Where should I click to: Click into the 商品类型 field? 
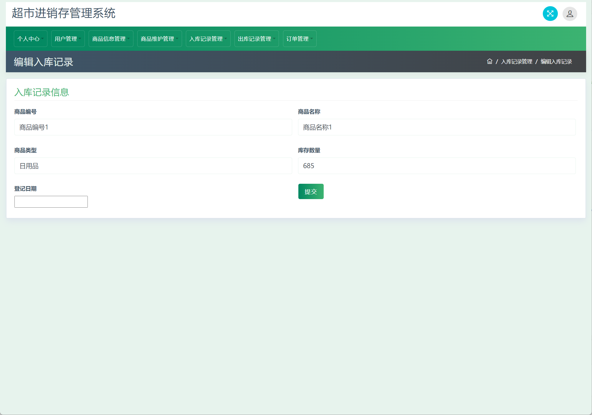[153, 166]
